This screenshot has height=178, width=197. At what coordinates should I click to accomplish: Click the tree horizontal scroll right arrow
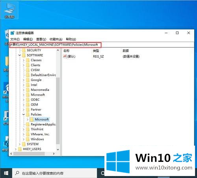(54, 154)
